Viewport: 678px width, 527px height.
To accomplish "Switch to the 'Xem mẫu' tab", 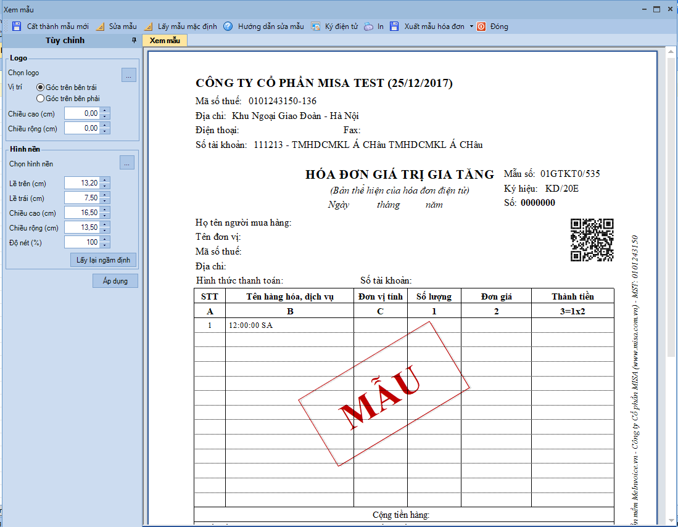I will (165, 41).
